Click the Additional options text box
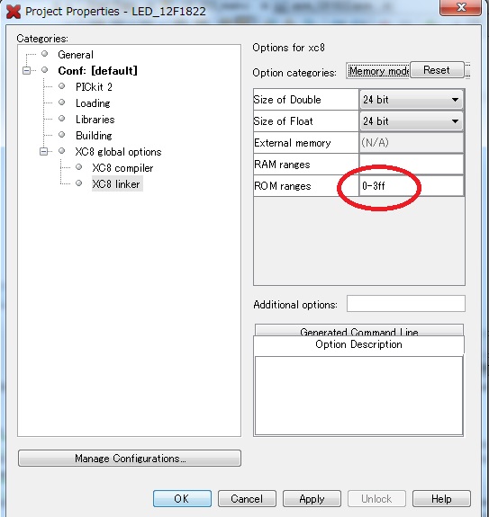 coord(406,304)
